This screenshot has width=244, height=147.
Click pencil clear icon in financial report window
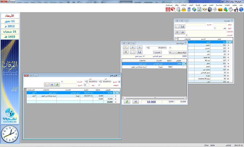(x=46, y=85)
